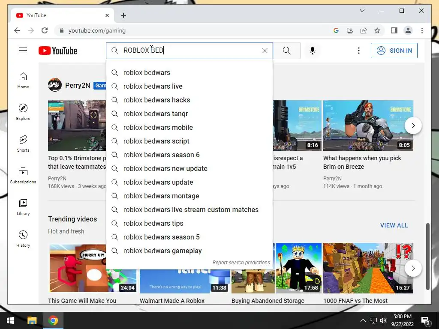
Task: Go back with the browser back arrow
Action: (x=17, y=30)
